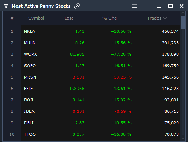188x142 pixels.
Task: Open the scanner filter icon
Action: (x=6, y=6)
